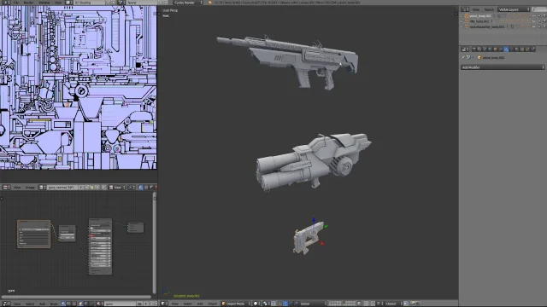Open the Object menu in 3D header

point(212,304)
